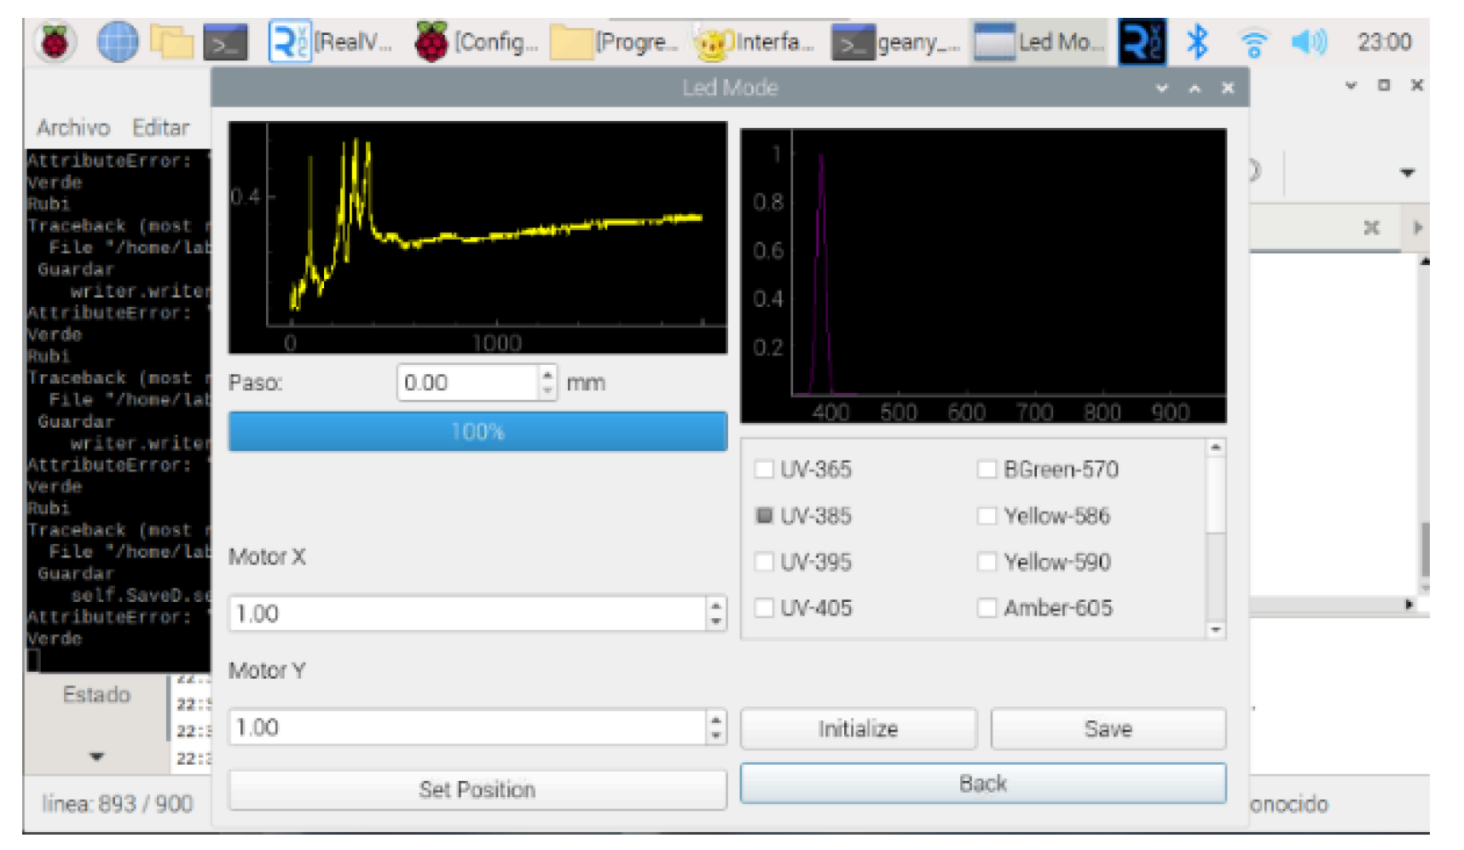The image size is (1464, 850).
Task: Enable the Yellow-590 LED checkbox
Action: (987, 562)
